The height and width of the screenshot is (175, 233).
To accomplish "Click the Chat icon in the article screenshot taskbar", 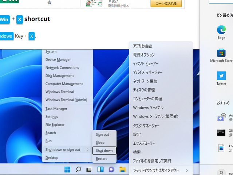I will click(x=111, y=169).
